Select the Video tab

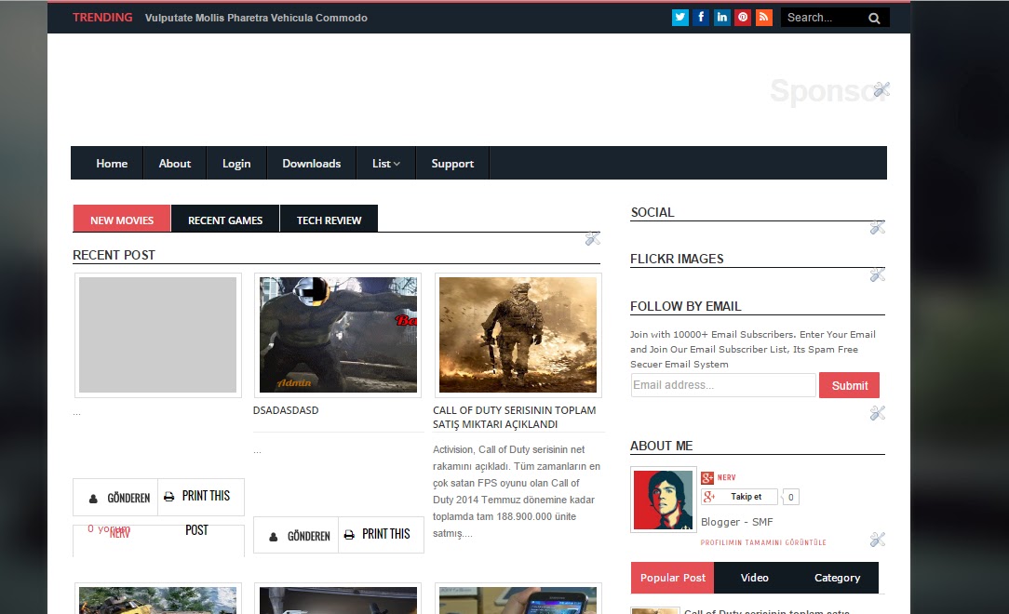click(x=754, y=578)
